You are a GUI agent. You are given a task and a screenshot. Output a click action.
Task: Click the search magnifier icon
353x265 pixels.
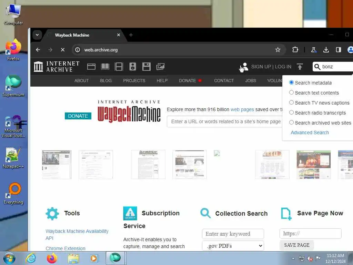click(317, 67)
